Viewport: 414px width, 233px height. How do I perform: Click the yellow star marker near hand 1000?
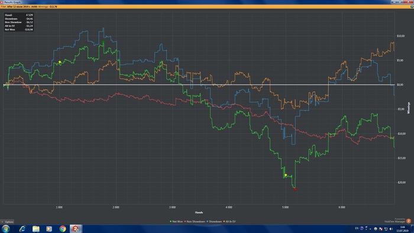click(x=60, y=62)
